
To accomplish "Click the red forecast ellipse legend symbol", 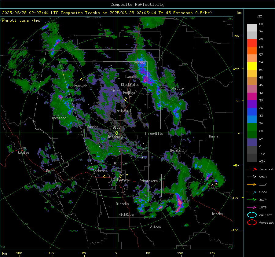I will (252, 222).
